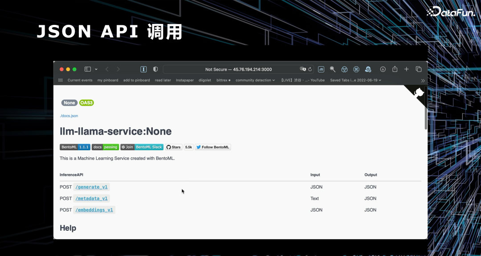
Task: Click the privacy shield icon
Action: [x=155, y=69]
